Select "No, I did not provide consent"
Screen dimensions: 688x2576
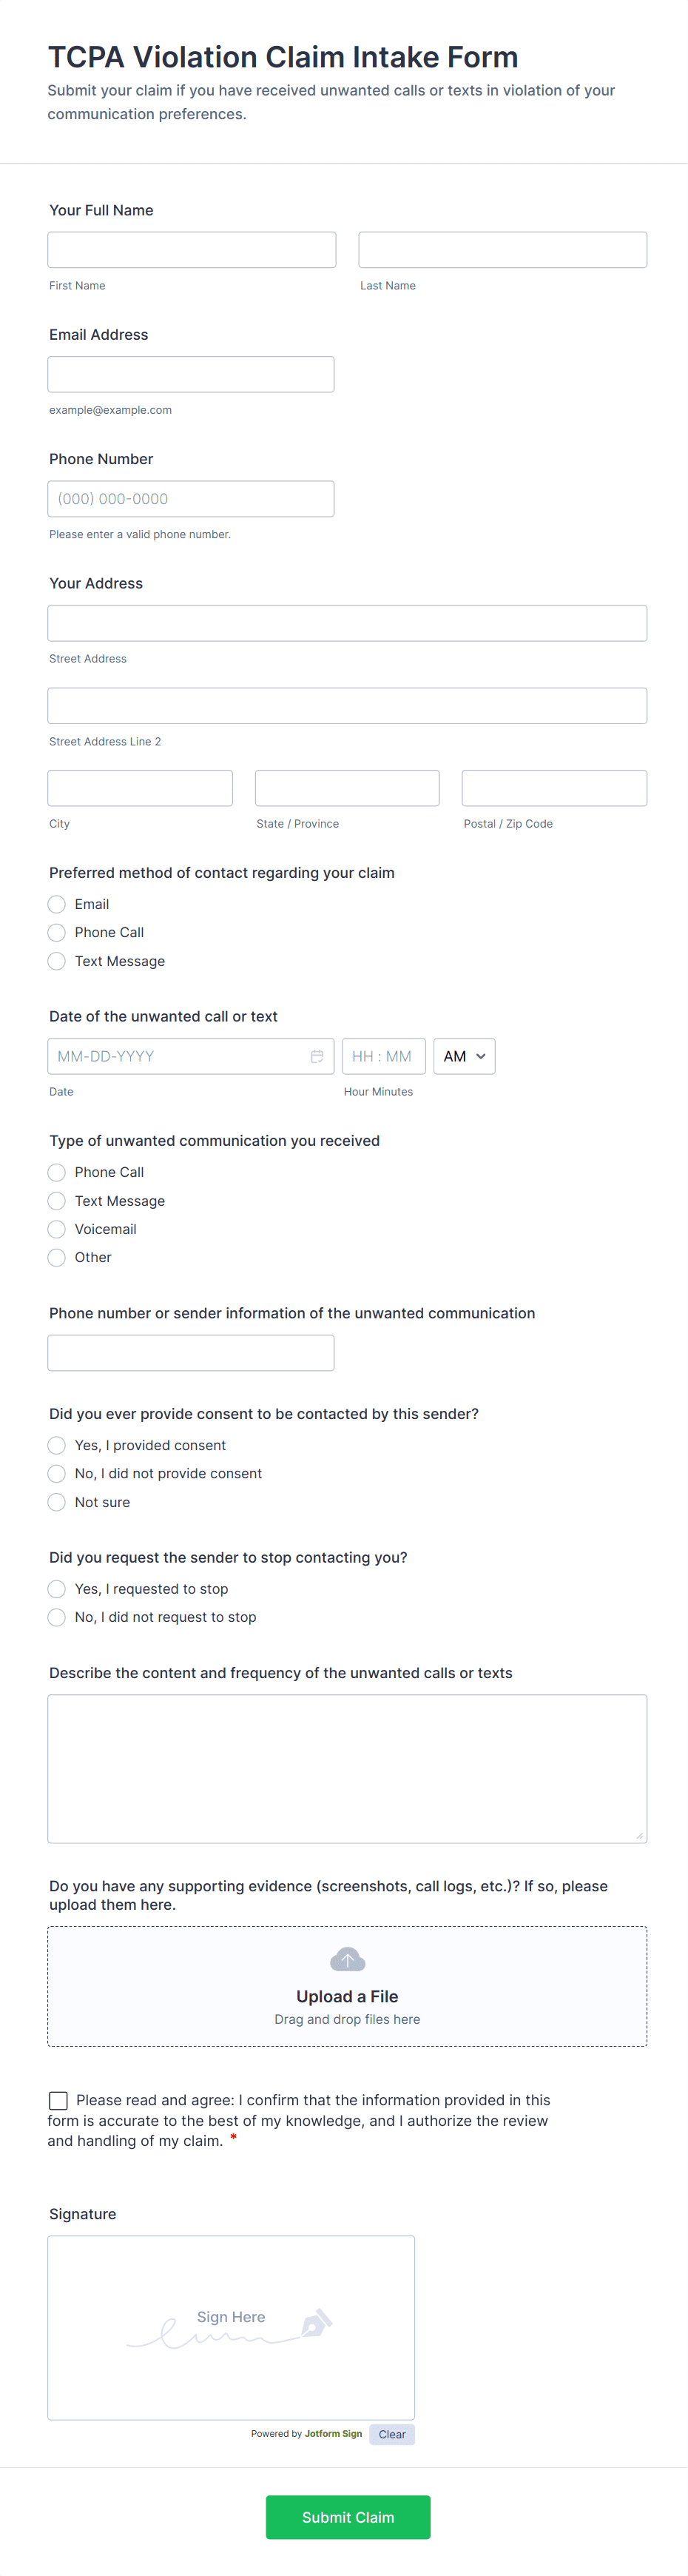coord(57,1473)
